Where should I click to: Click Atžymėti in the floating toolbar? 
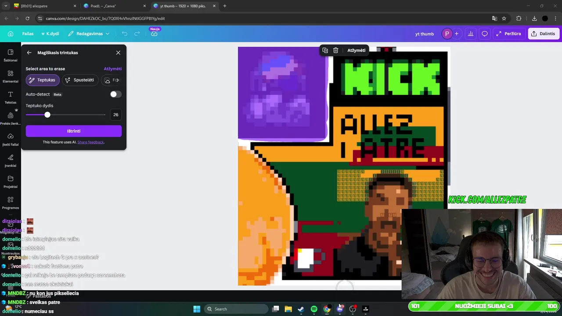[x=356, y=50]
